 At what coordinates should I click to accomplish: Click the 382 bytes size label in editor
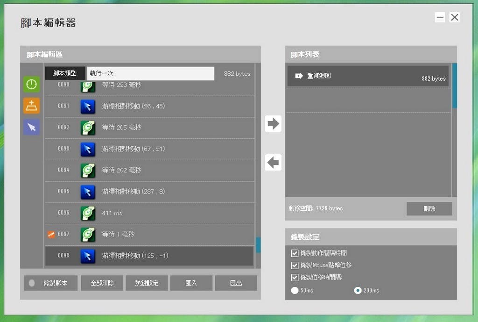(x=237, y=73)
